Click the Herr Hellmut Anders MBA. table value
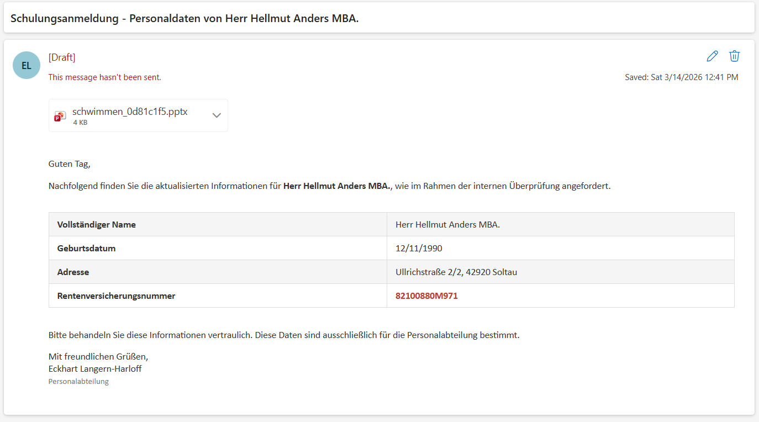Image resolution: width=759 pixels, height=422 pixels. 447,225
